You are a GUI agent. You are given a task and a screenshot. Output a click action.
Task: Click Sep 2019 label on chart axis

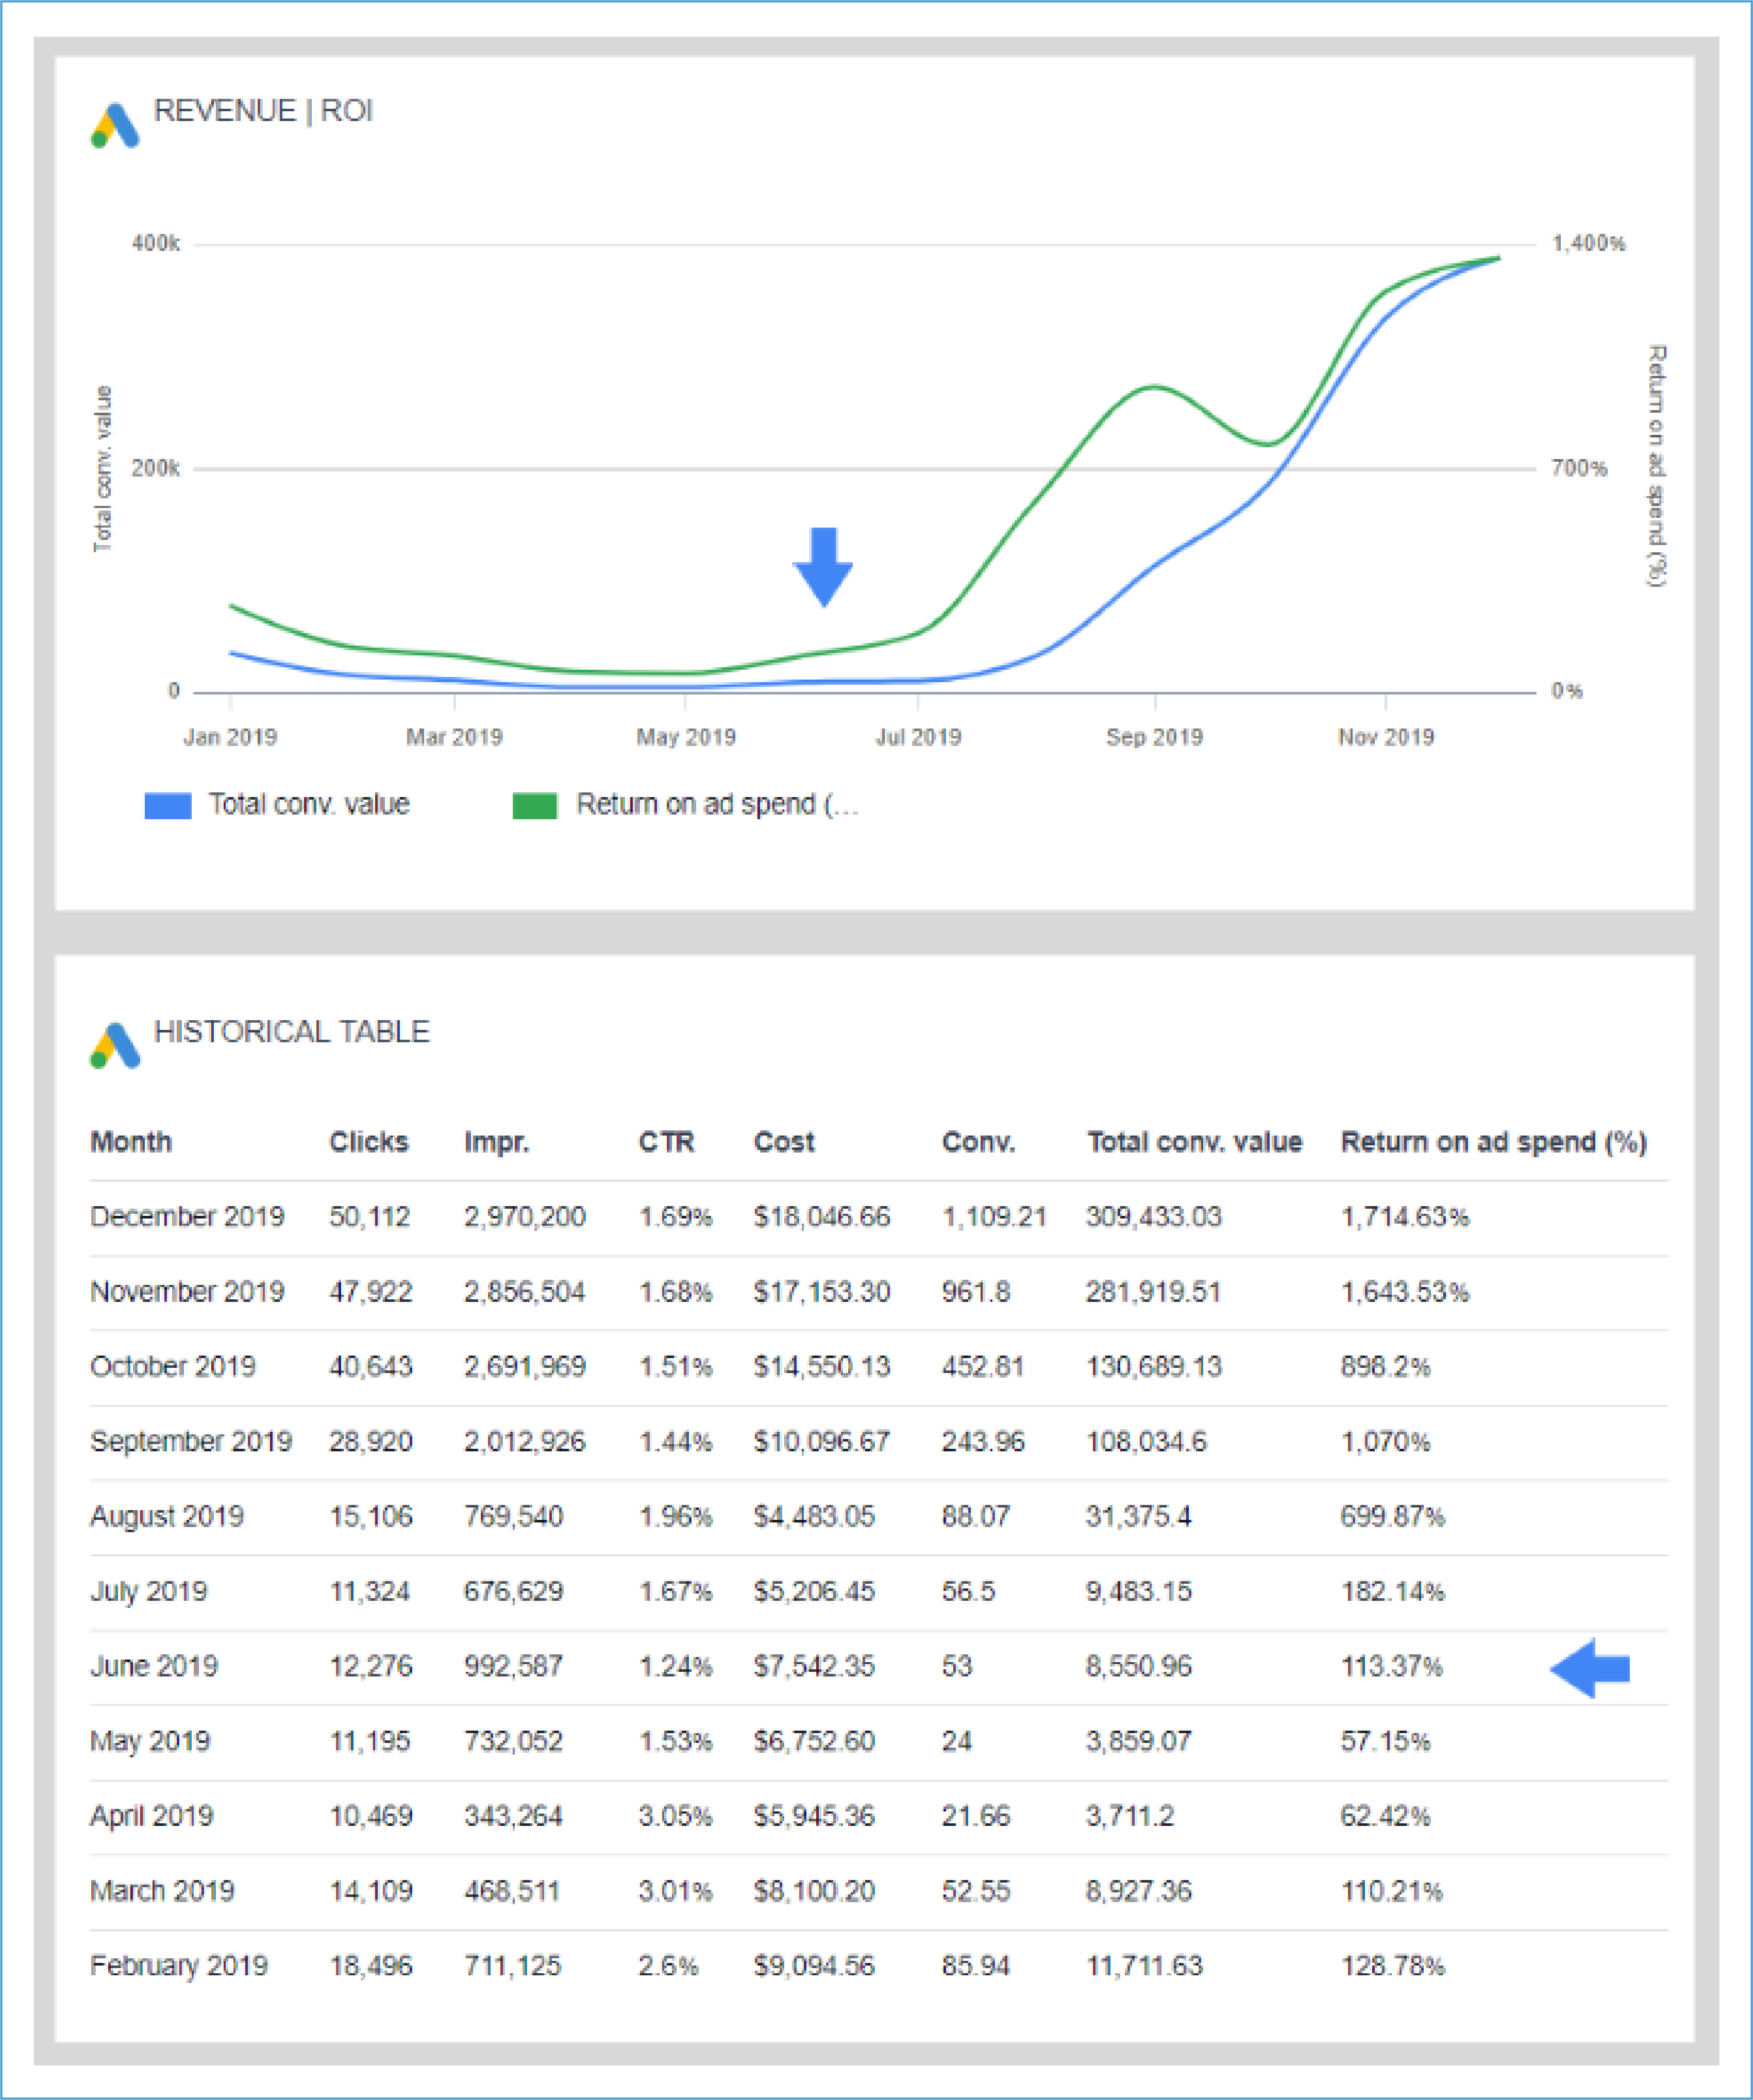click(1154, 738)
